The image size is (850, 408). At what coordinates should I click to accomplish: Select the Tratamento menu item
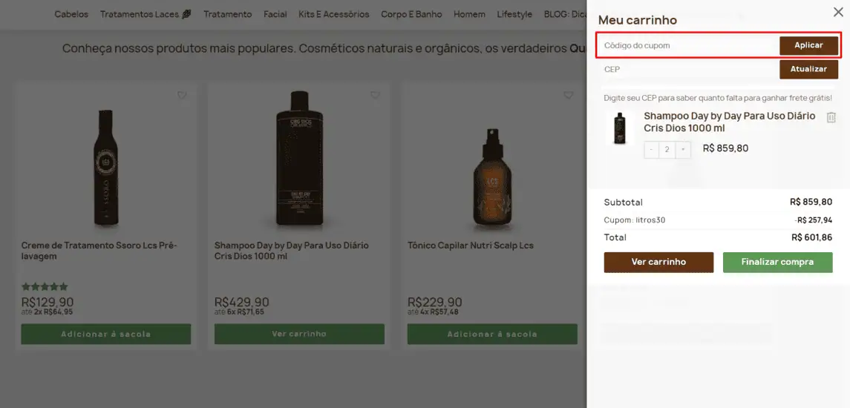pyautogui.click(x=228, y=15)
